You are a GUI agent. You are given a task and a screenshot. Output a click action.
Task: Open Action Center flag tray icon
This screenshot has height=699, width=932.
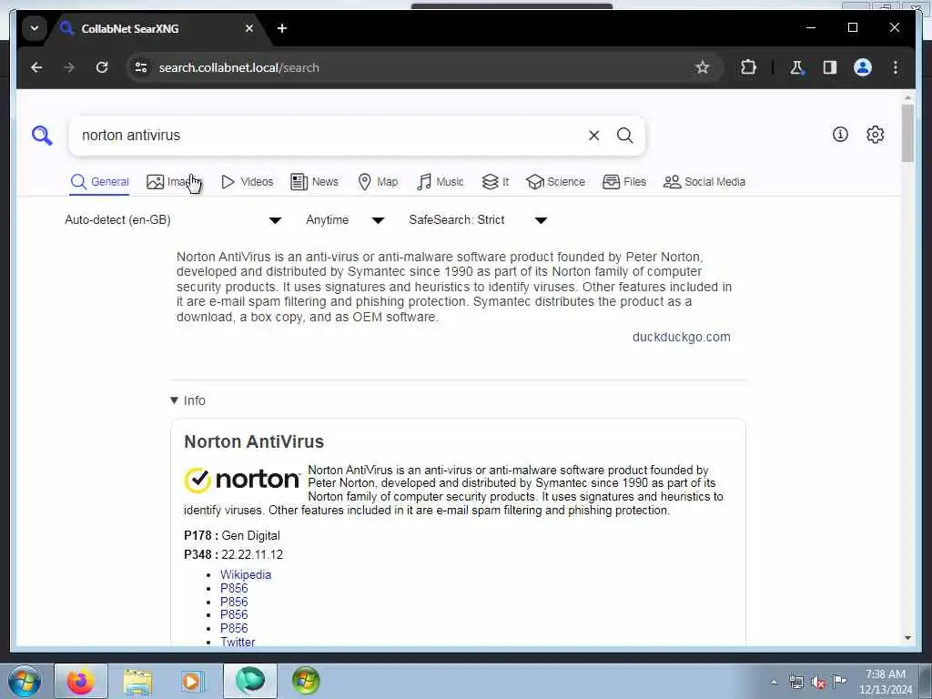839,682
